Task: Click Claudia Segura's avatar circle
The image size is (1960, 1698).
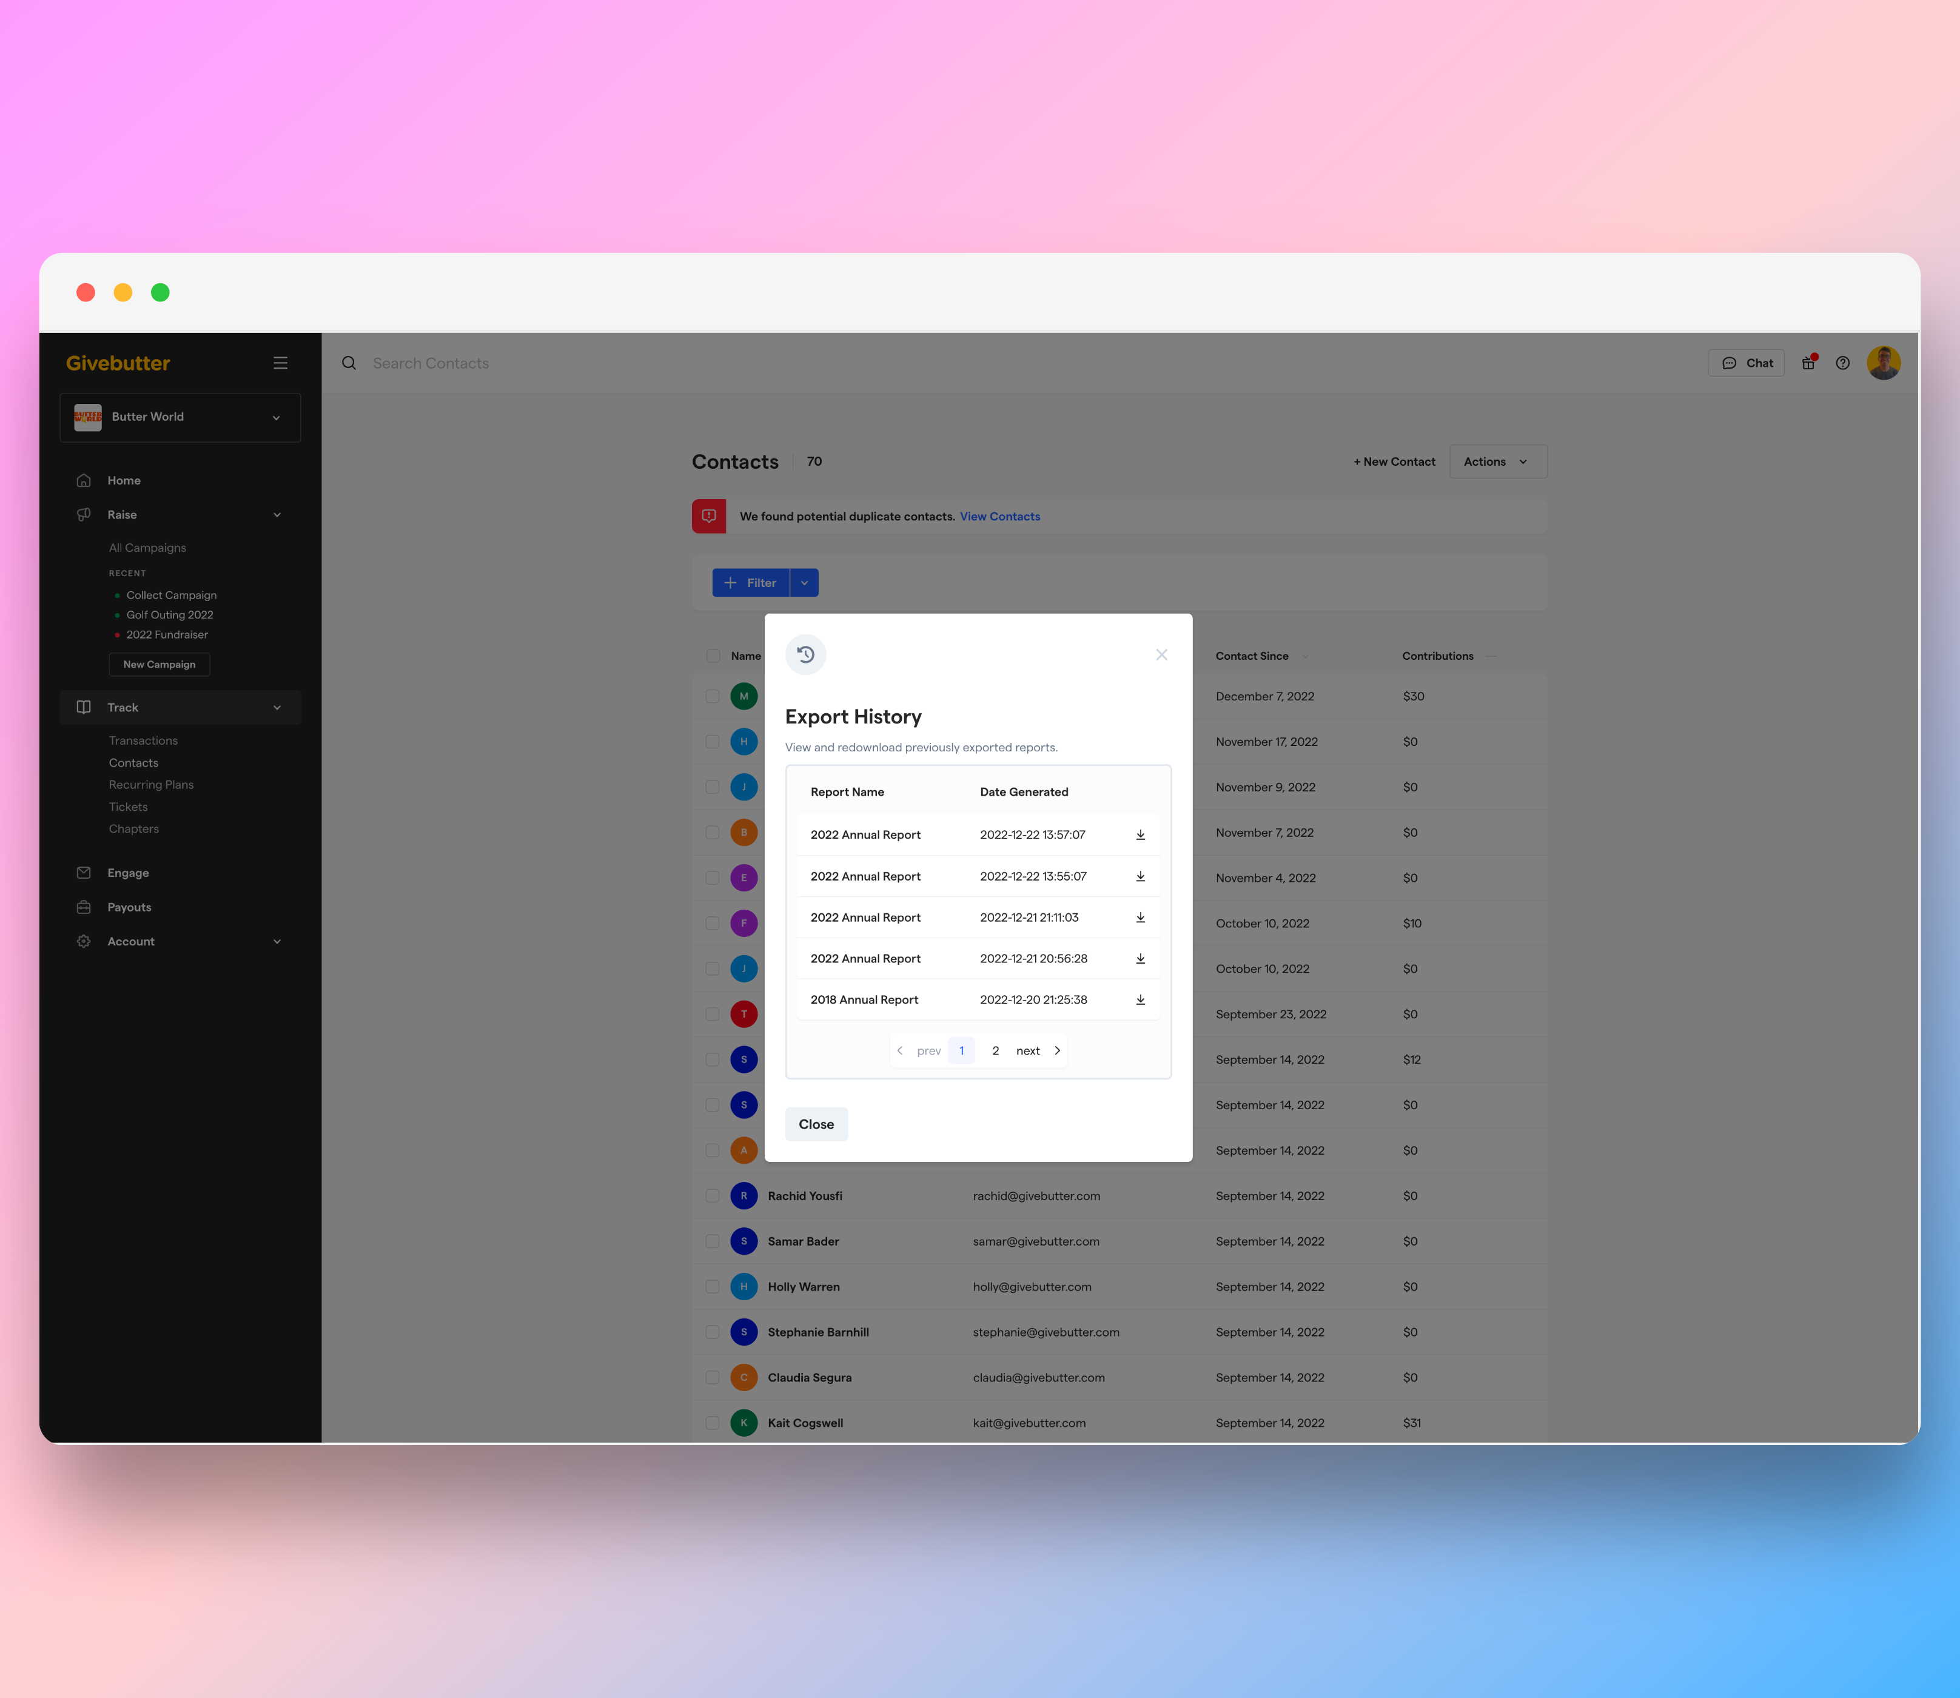Action: pos(743,1378)
